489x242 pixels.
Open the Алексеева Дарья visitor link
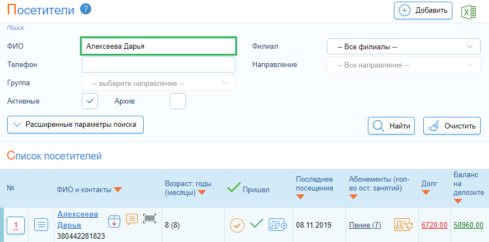click(x=77, y=219)
